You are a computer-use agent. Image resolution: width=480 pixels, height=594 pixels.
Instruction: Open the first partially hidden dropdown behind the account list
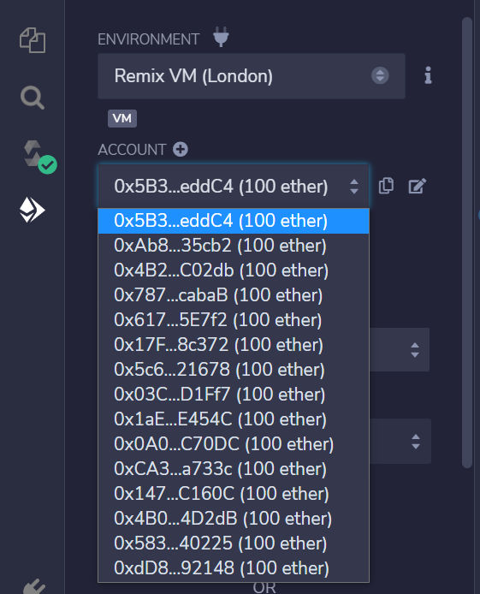(x=400, y=350)
